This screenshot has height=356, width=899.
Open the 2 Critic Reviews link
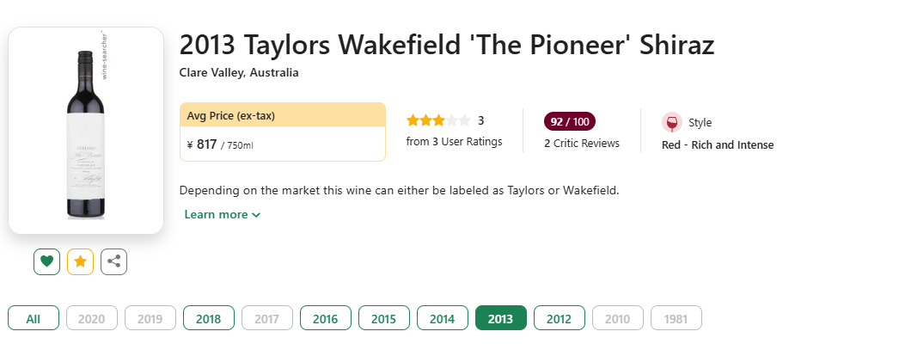582,144
